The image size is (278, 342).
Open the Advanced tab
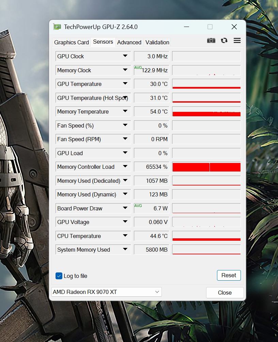point(129,42)
